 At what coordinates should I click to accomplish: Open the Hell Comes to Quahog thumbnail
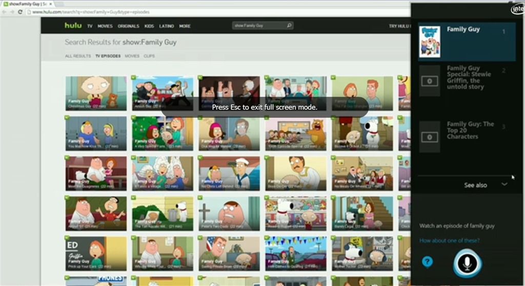pyautogui.click(x=296, y=254)
